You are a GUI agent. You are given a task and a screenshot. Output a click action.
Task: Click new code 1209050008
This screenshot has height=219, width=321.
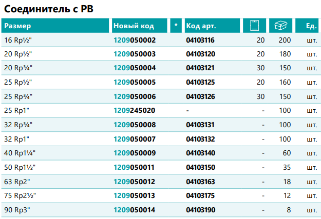tap(135, 125)
